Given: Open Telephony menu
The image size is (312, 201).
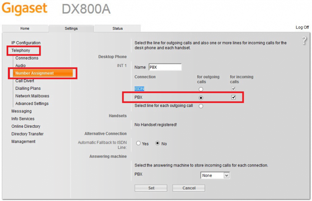Looking at the screenshot, I should point(21,51).
